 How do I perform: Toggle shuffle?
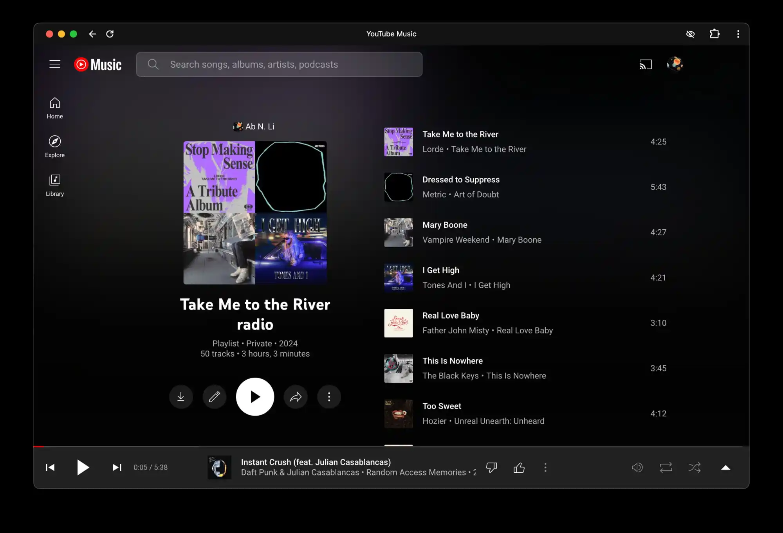point(695,467)
